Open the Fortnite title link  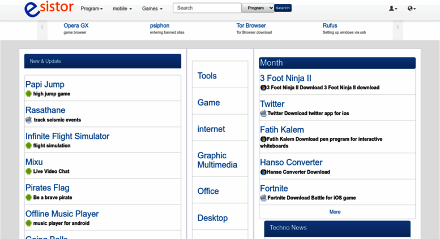(x=274, y=188)
